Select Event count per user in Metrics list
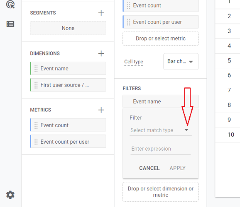The height and width of the screenshot is (207, 240). (68, 141)
